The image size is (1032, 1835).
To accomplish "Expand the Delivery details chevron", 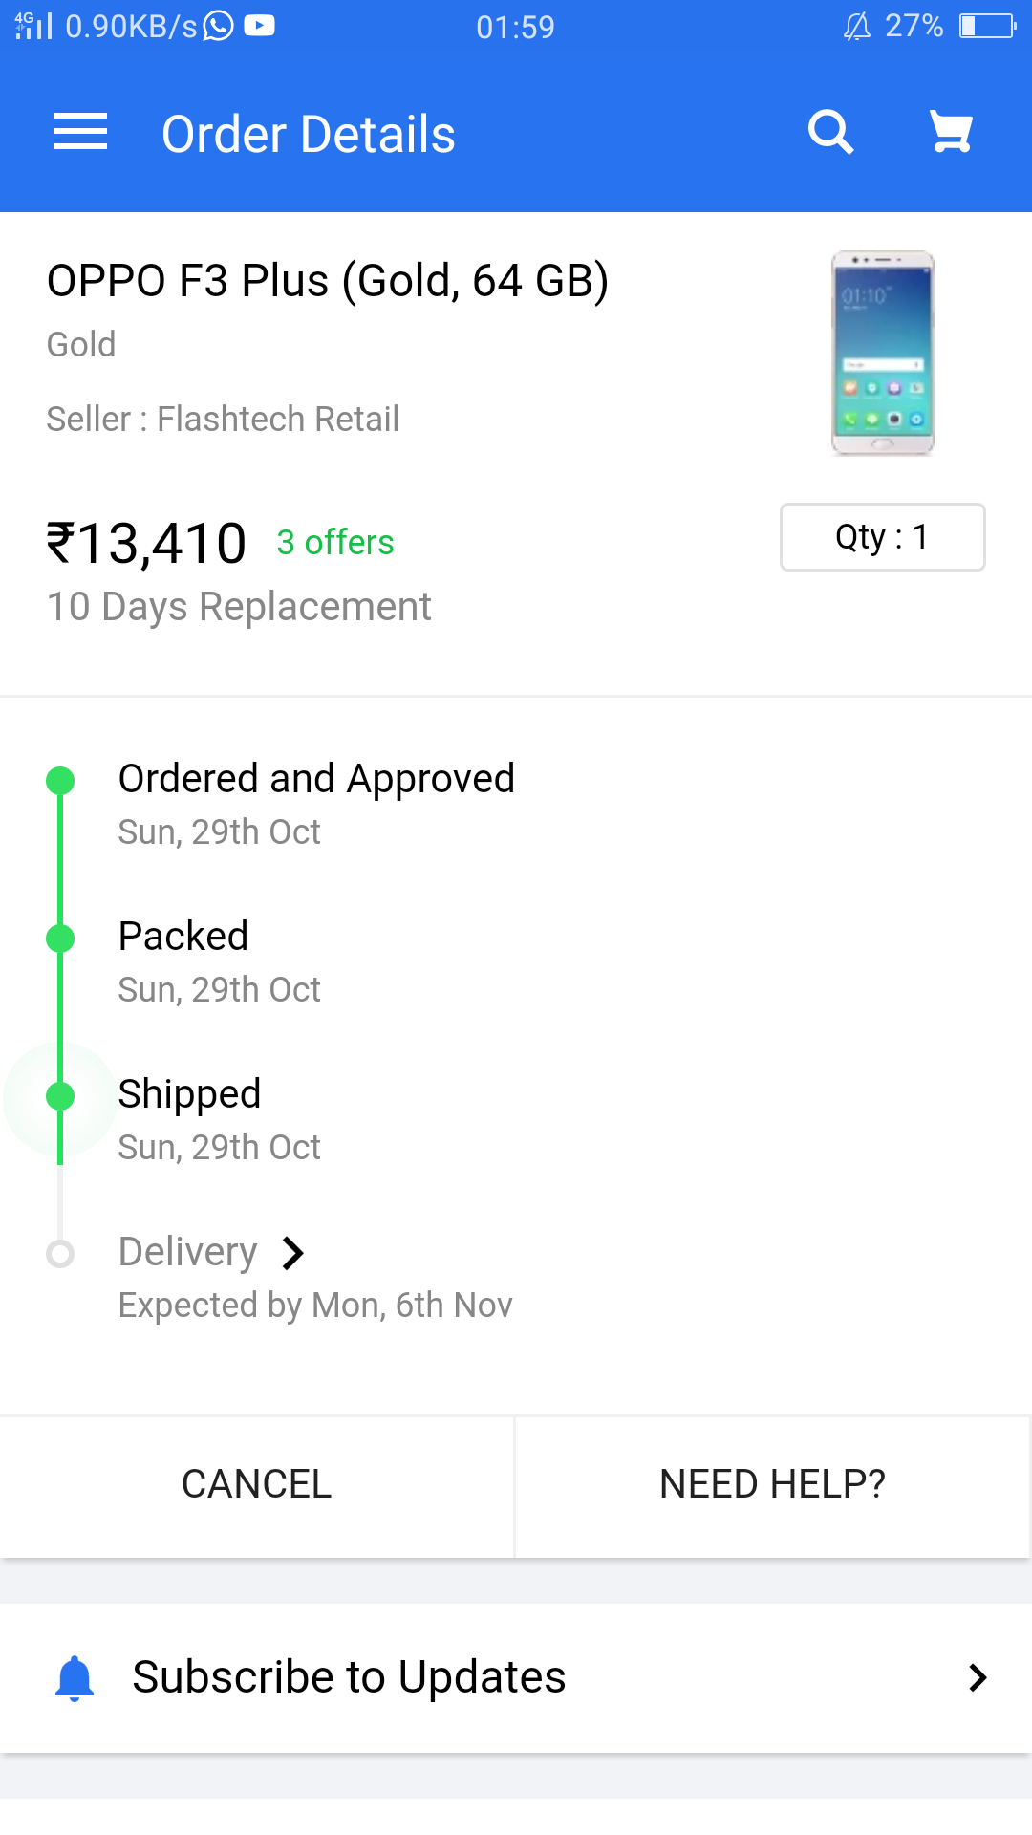I will (293, 1252).
